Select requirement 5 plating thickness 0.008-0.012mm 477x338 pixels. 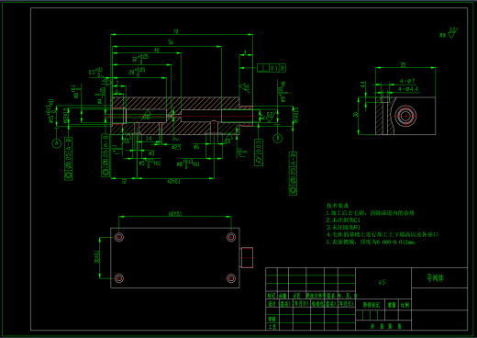tap(372, 242)
